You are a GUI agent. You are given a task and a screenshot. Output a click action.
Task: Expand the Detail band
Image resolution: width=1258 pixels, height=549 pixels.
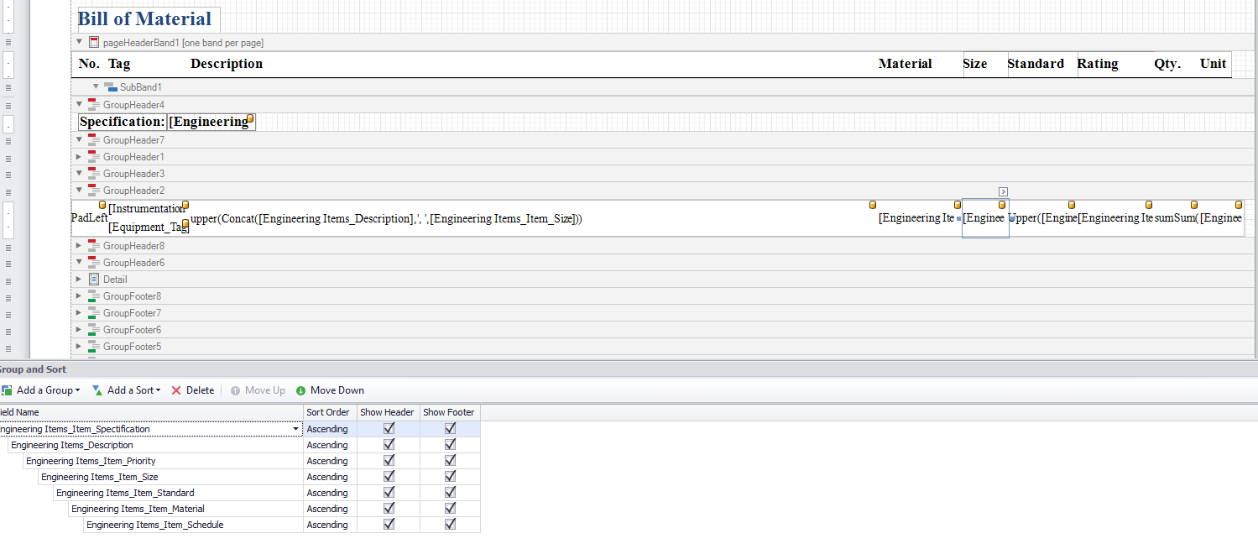pos(78,279)
